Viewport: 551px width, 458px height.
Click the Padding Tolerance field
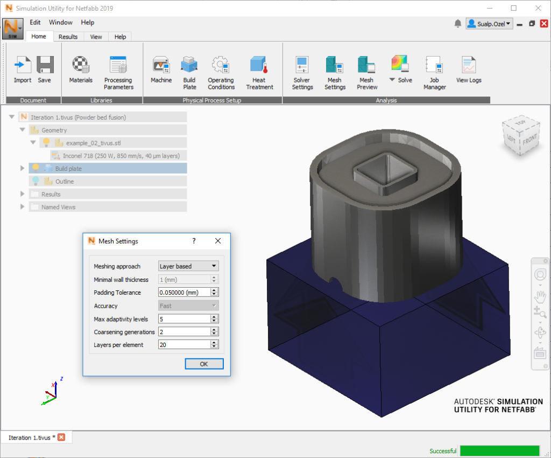point(184,293)
